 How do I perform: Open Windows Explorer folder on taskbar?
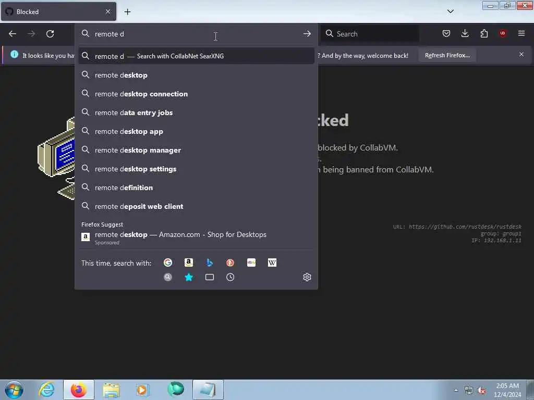[x=111, y=390]
